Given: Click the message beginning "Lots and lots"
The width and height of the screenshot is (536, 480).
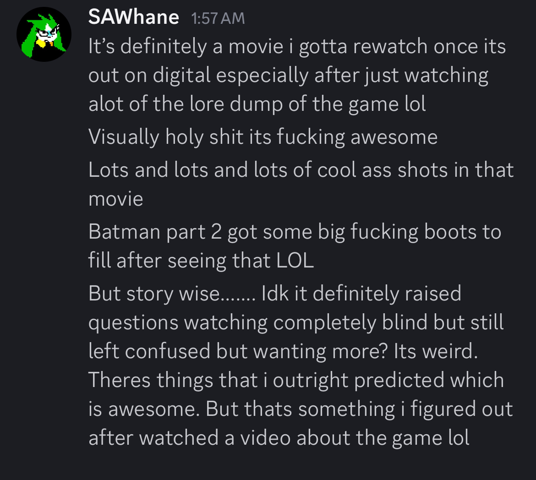Looking at the screenshot, I should click(301, 170).
